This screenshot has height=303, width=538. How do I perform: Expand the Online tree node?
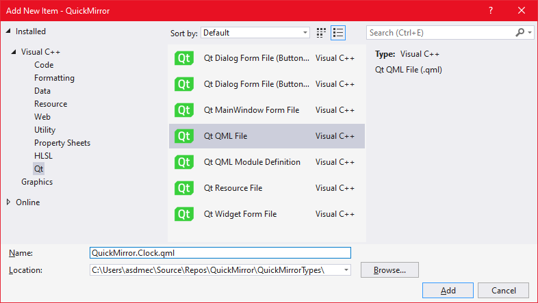click(9, 202)
